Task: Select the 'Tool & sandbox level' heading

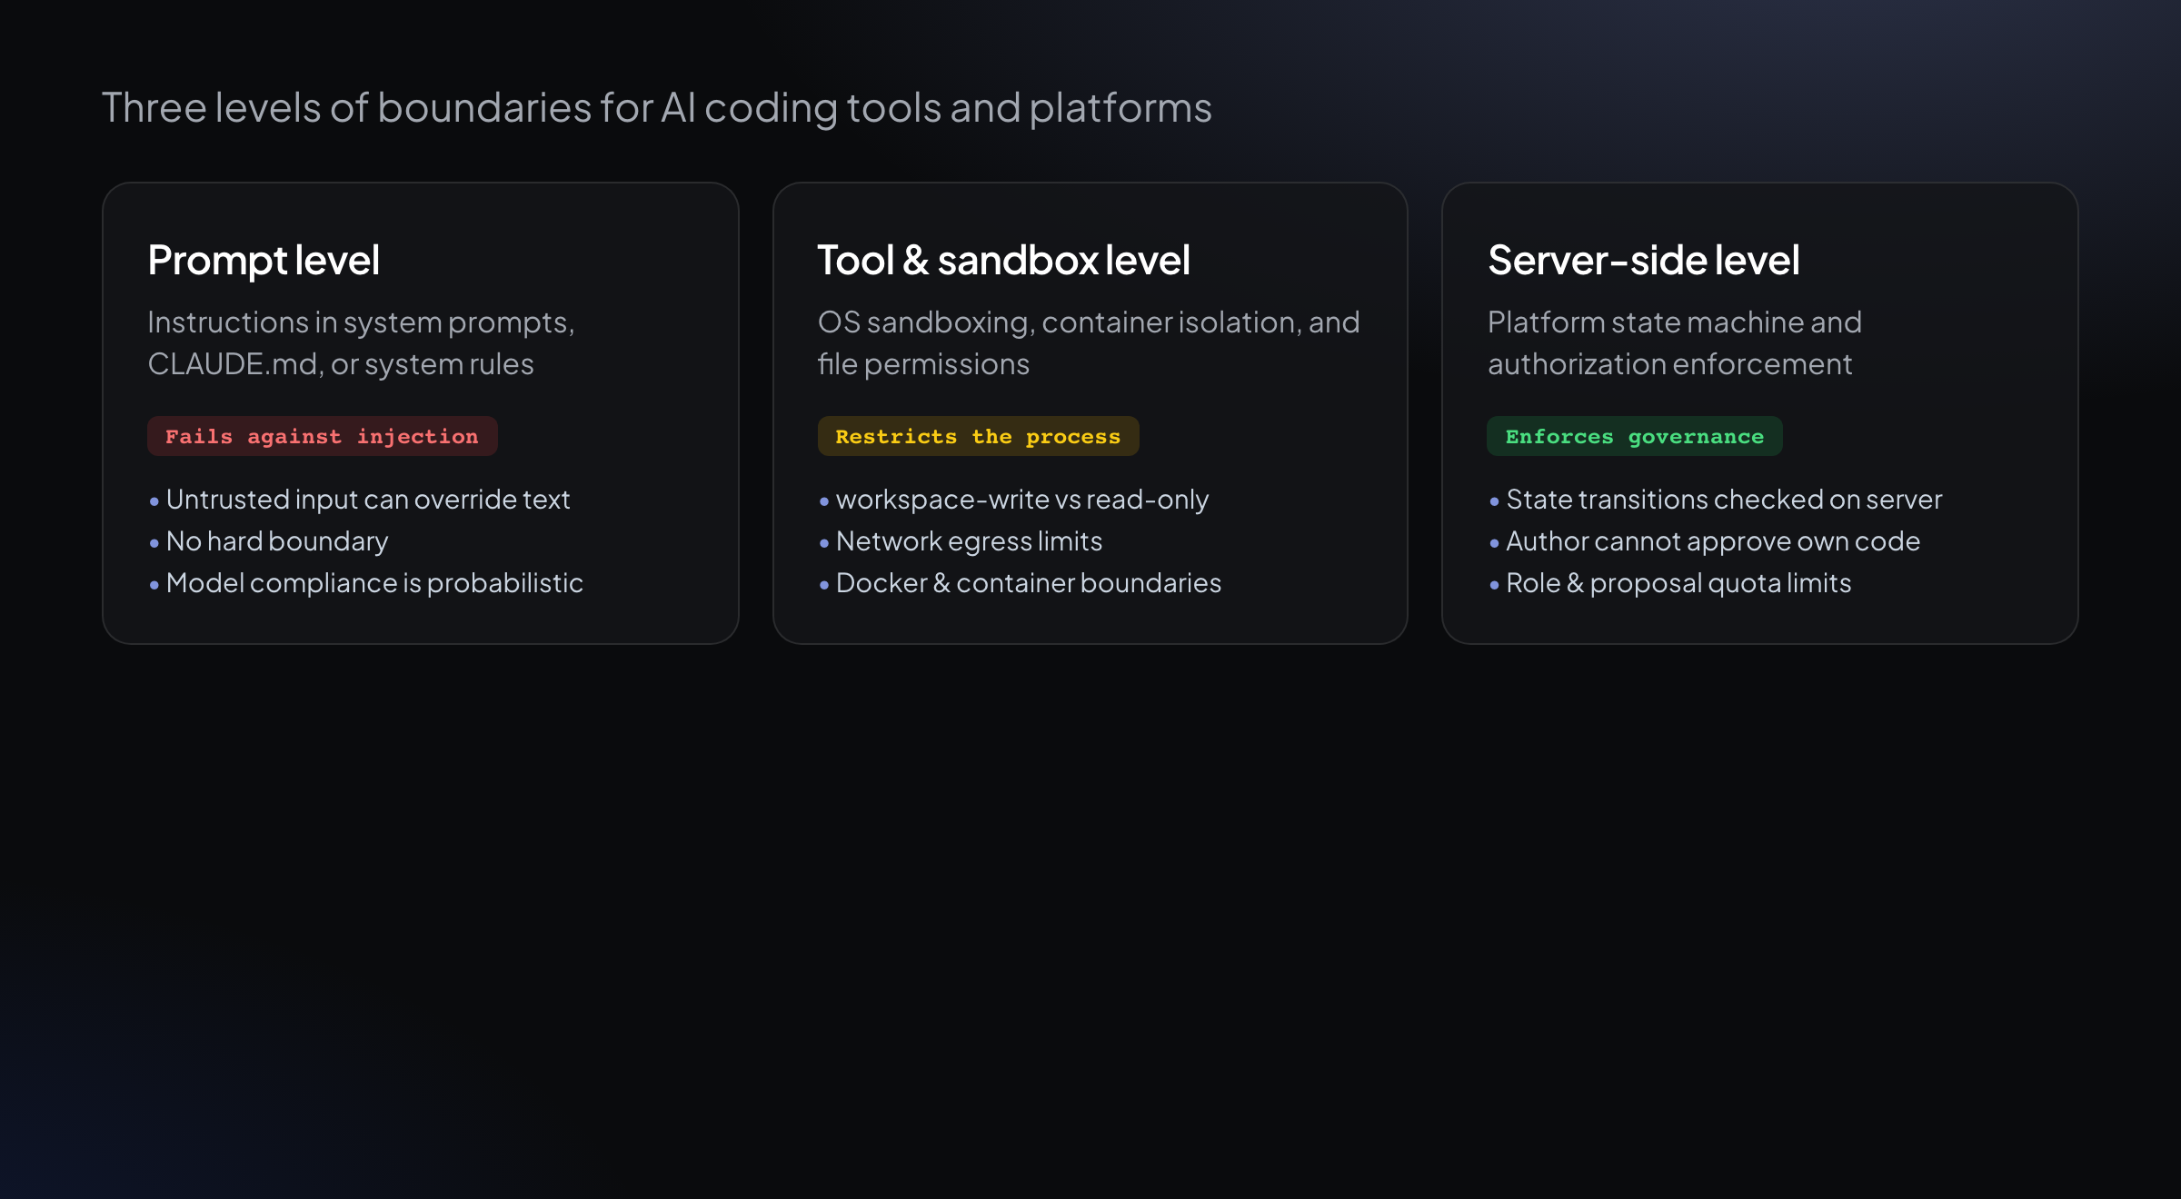Action: 1003,261
